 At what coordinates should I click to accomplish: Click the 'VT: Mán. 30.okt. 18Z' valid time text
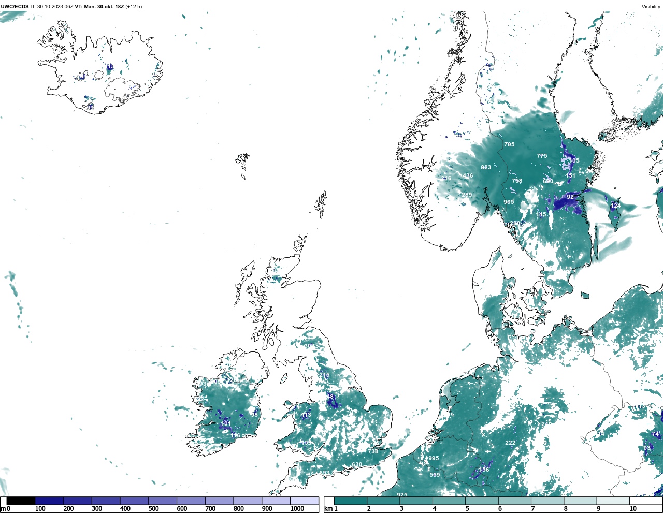click(x=99, y=7)
